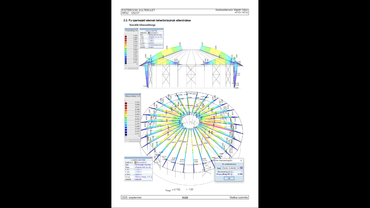This screenshot has height=208, width=370.
Task: Click the page number '16/20' in the footer
Action: click(x=185, y=198)
